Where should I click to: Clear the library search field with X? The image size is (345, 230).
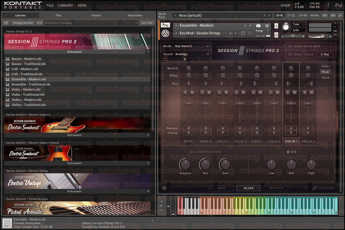coord(136,23)
